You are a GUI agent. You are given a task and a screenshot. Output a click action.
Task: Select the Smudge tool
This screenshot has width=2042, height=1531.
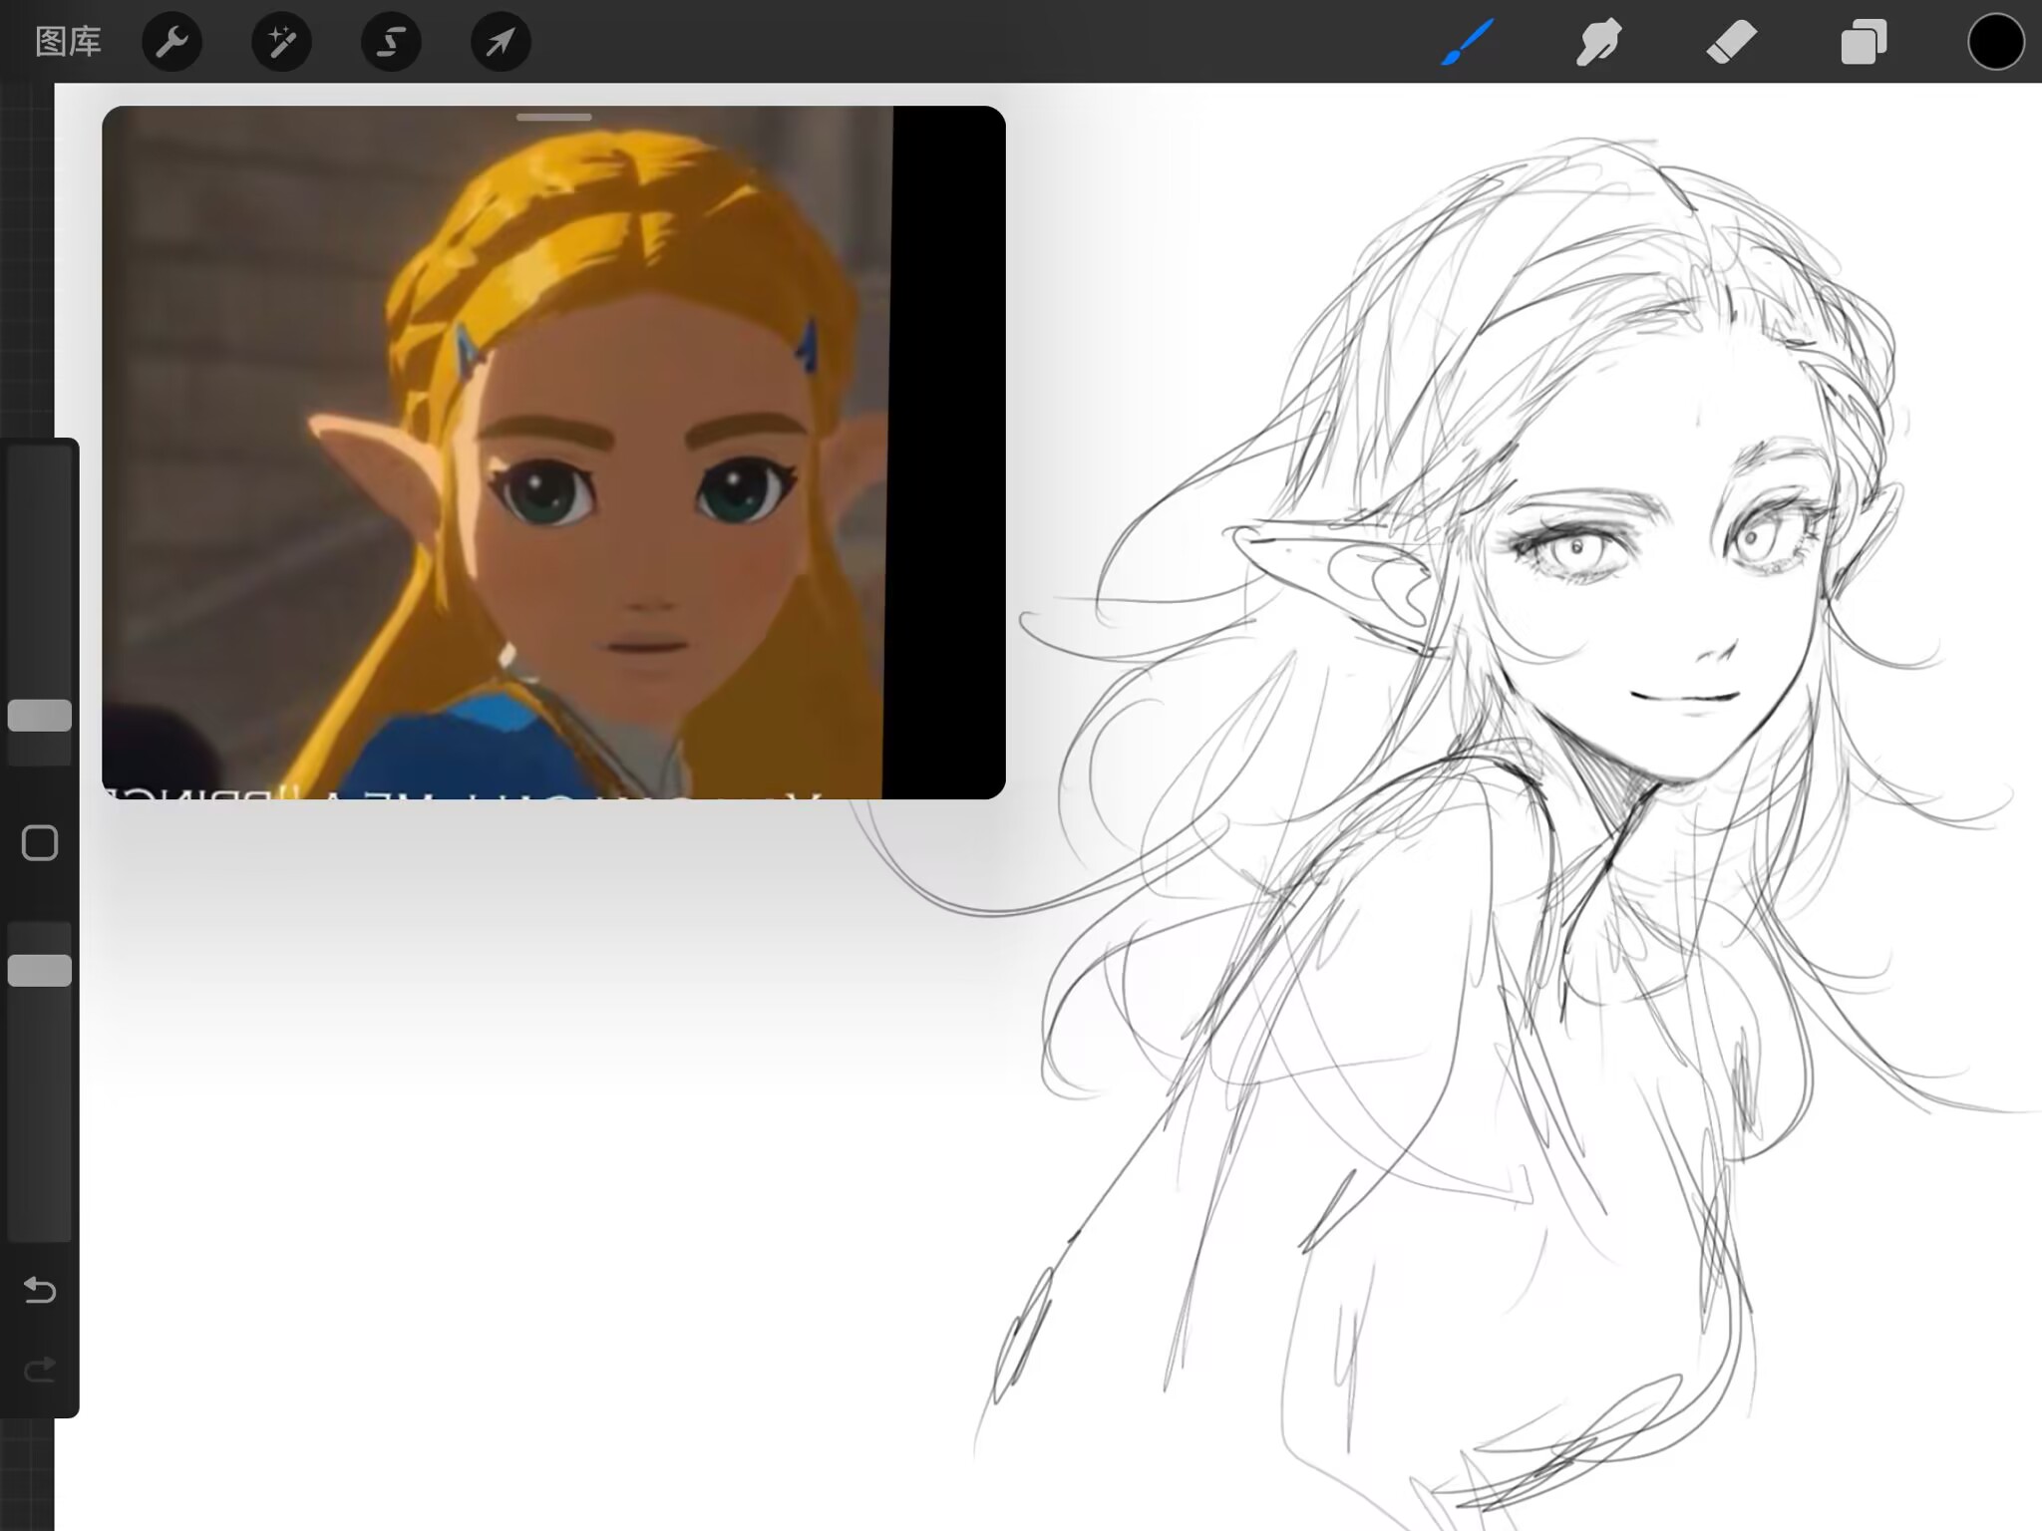point(1598,43)
